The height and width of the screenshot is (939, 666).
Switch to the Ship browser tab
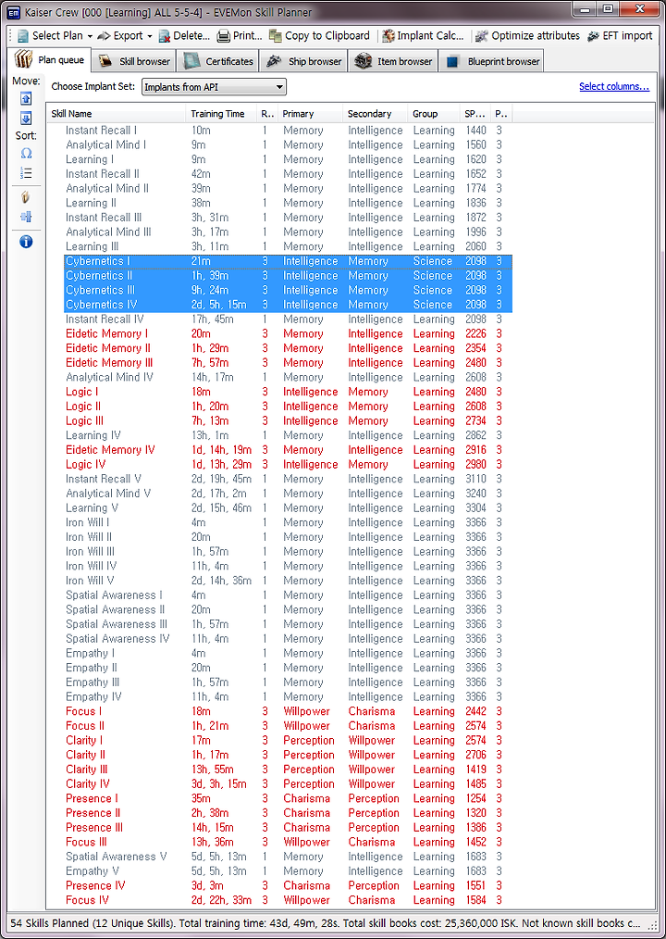coord(304,61)
